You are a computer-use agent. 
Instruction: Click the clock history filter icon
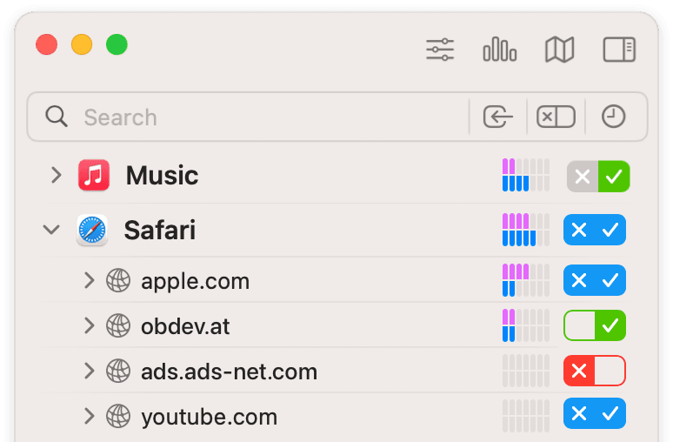tap(613, 117)
